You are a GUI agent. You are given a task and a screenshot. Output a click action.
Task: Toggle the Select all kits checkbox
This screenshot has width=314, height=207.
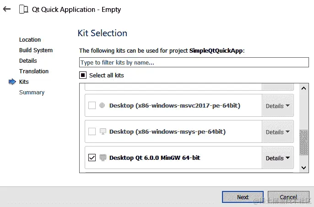pos(83,75)
